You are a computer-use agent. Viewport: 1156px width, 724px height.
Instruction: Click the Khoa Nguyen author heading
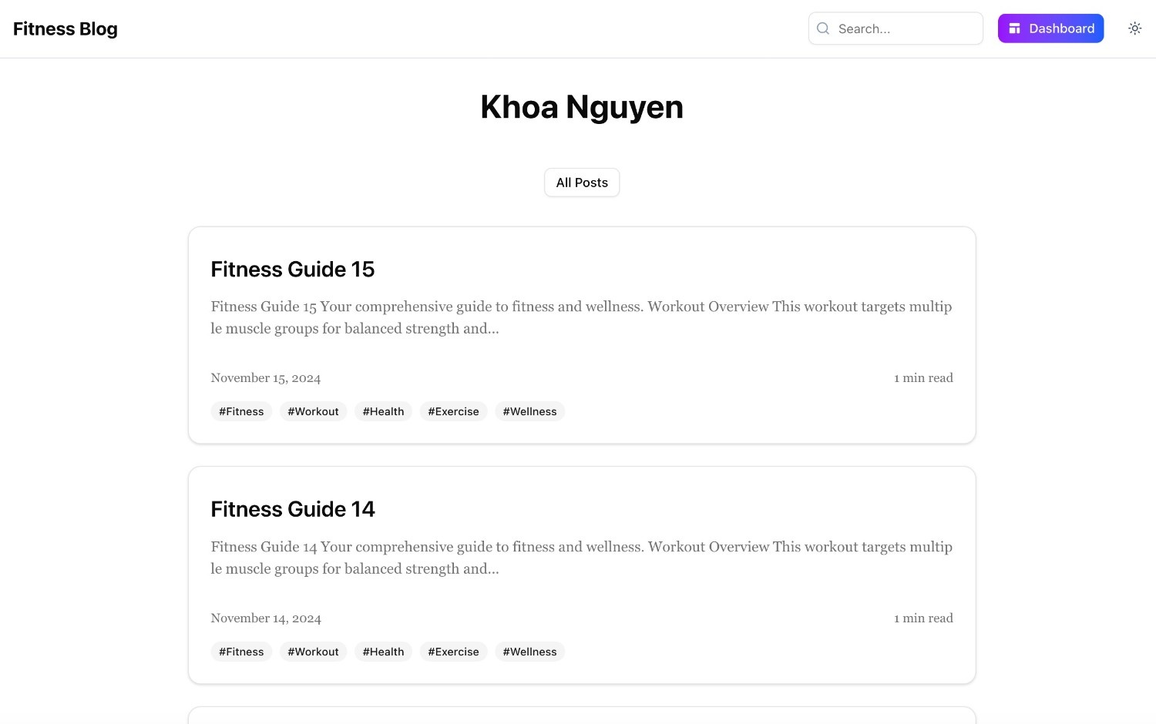click(582, 107)
